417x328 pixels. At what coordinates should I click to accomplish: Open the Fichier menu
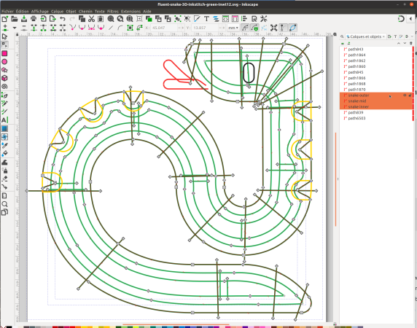click(x=7, y=12)
